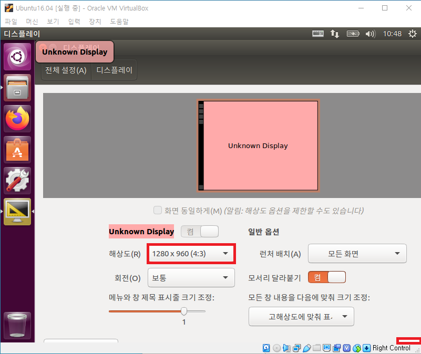Open the Trash in launcher
This screenshot has height=354, width=421.
(x=17, y=326)
